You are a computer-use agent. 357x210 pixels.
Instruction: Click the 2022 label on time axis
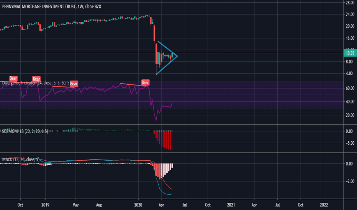coord(324,205)
